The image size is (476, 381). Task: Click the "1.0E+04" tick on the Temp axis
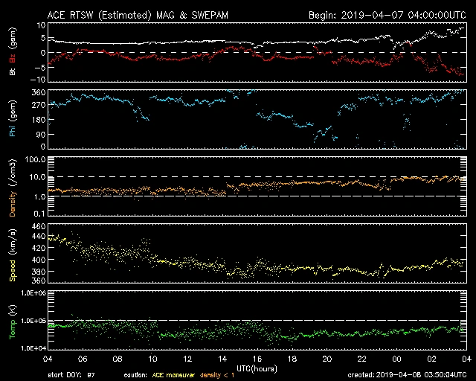click(x=33, y=348)
